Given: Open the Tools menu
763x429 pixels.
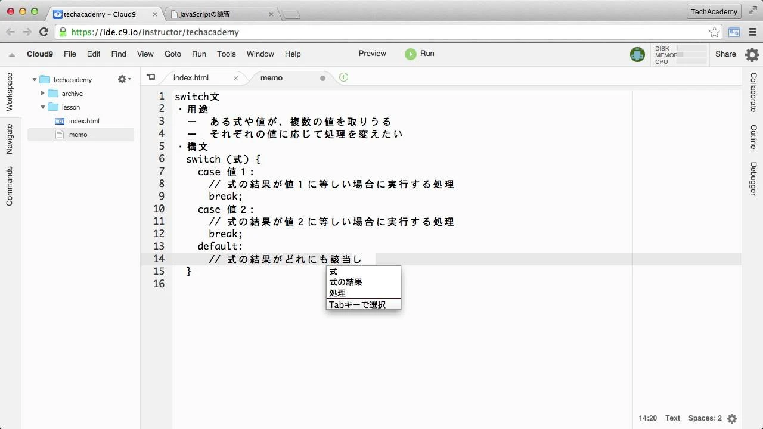Looking at the screenshot, I should [x=226, y=54].
